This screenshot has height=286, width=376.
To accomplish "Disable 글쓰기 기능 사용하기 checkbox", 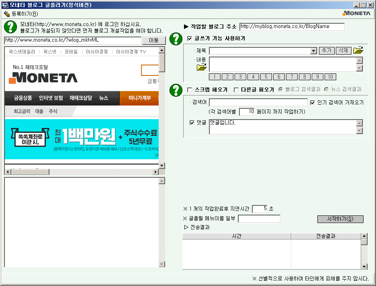I will (190, 39).
